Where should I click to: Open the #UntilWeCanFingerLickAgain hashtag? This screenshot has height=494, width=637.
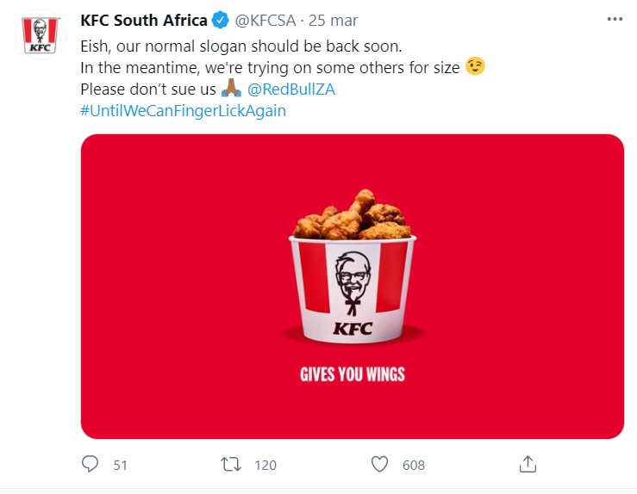[x=183, y=111]
